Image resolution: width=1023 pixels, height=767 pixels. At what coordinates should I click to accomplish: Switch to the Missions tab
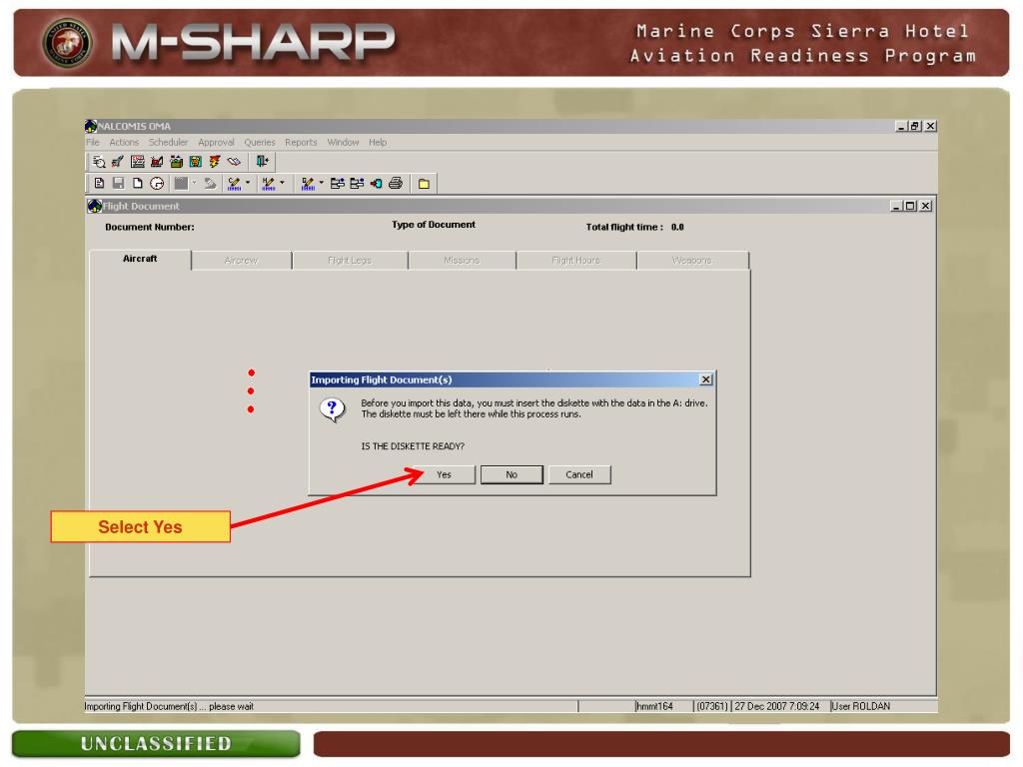point(462,261)
